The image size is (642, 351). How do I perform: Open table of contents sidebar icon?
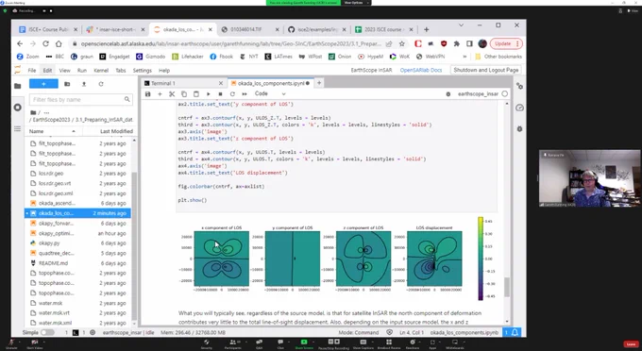click(x=17, y=128)
